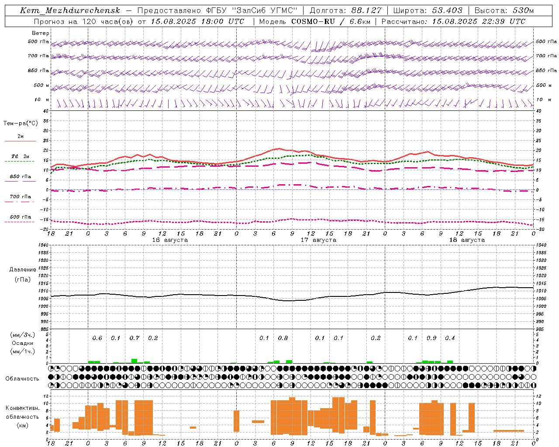Click the 0.4 precipitation amount value
Screen dimensions: 559x447
pos(450,338)
